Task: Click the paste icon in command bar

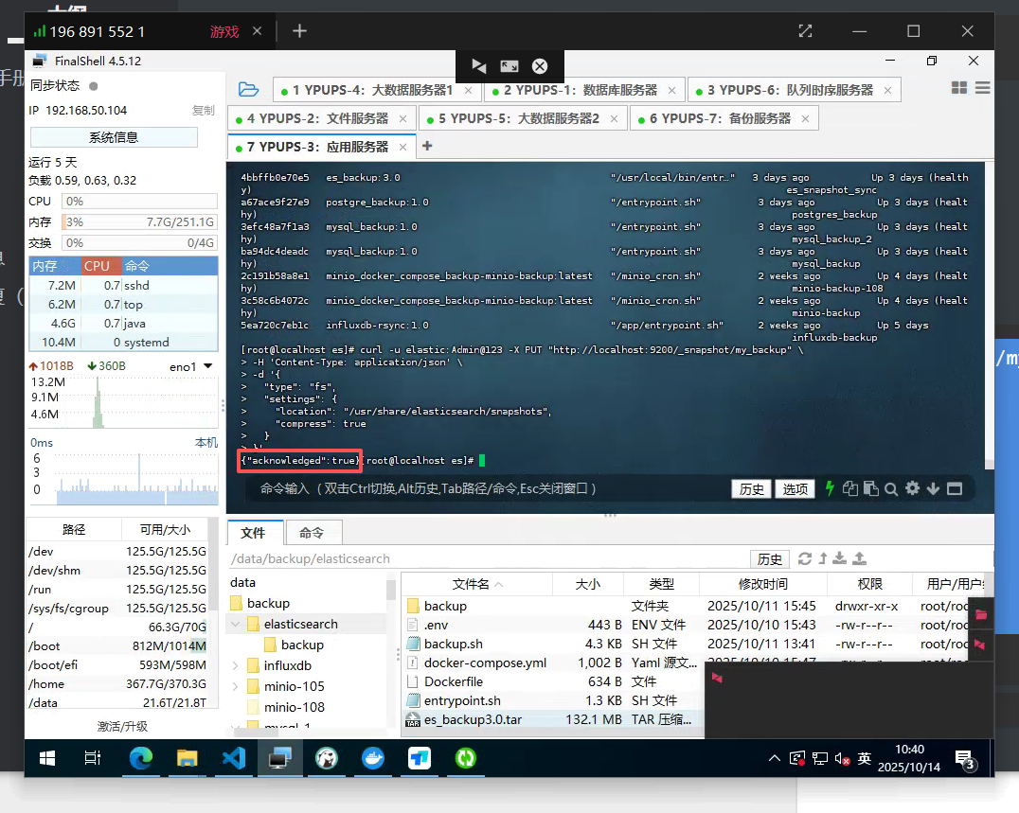Action: click(869, 488)
